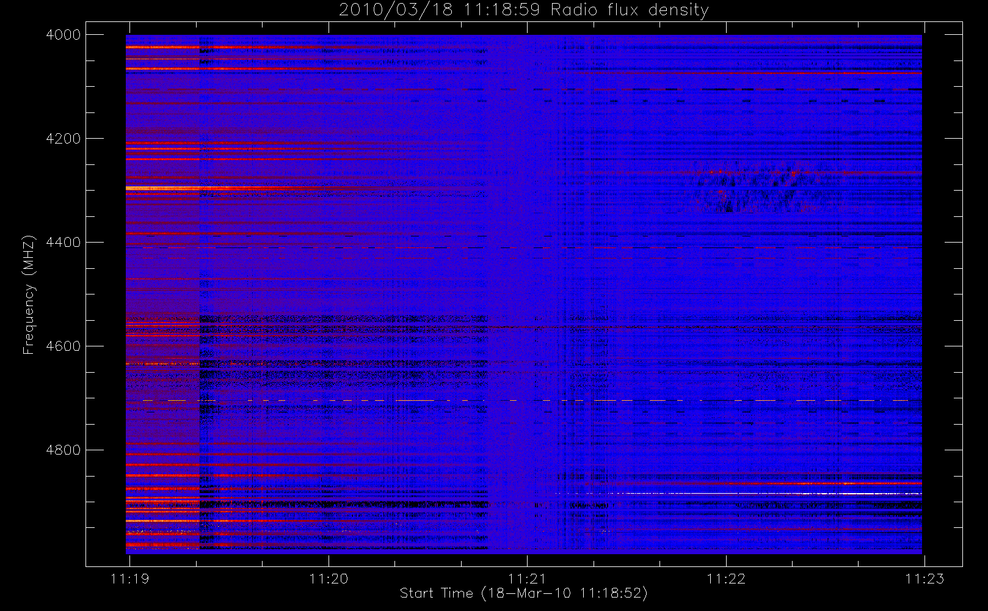
Task: Click the 4600 frequency tick label
Action: 64,346
